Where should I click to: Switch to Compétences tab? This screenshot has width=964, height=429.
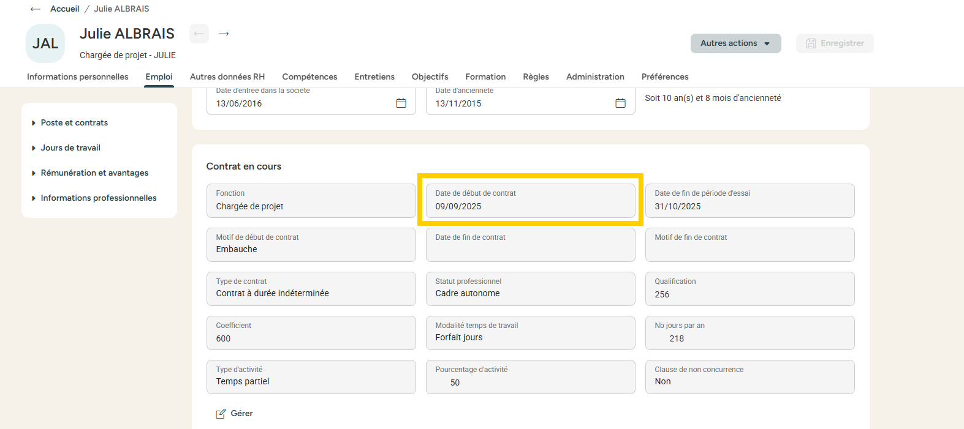coord(309,76)
